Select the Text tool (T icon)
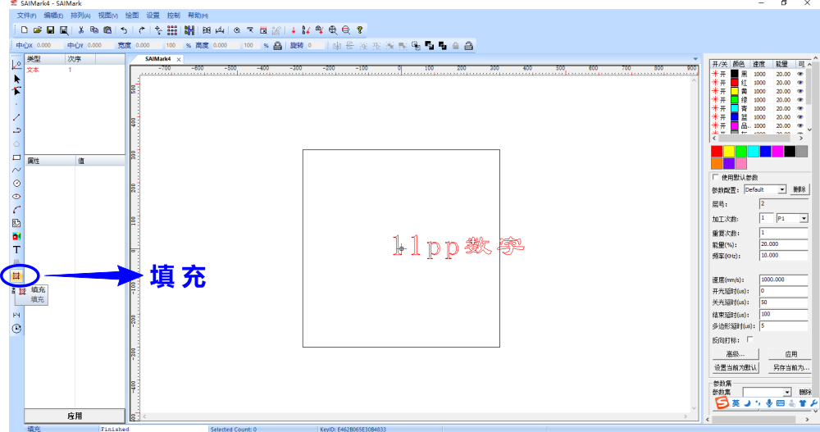Viewport: 820px width, 432px height. (x=16, y=249)
